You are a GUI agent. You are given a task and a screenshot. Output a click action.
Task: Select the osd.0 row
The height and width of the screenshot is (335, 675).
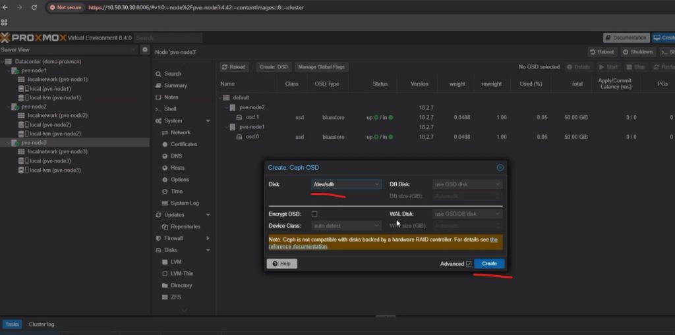(x=252, y=137)
